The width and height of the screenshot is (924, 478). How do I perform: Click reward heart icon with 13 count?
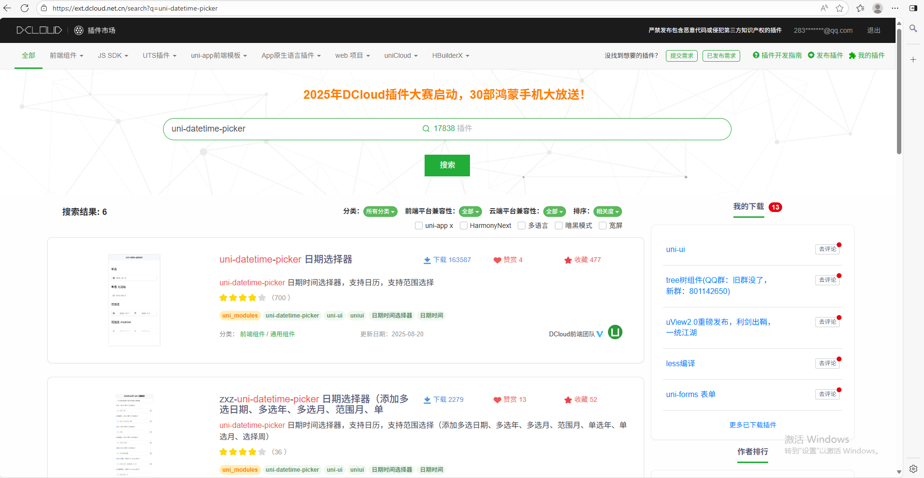(x=497, y=400)
